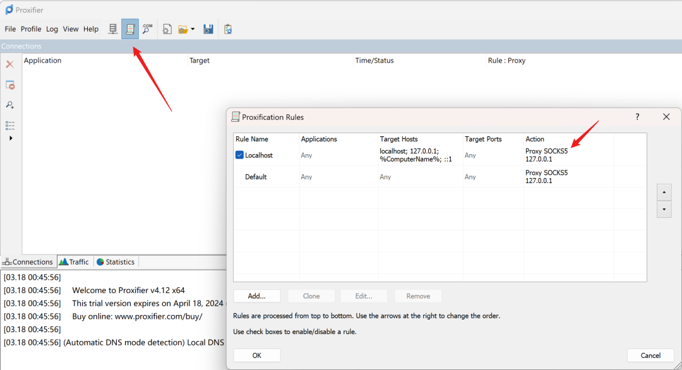The height and width of the screenshot is (370, 682).
Task: Open Name Resolution toolbar icon
Action: click(x=147, y=29)
